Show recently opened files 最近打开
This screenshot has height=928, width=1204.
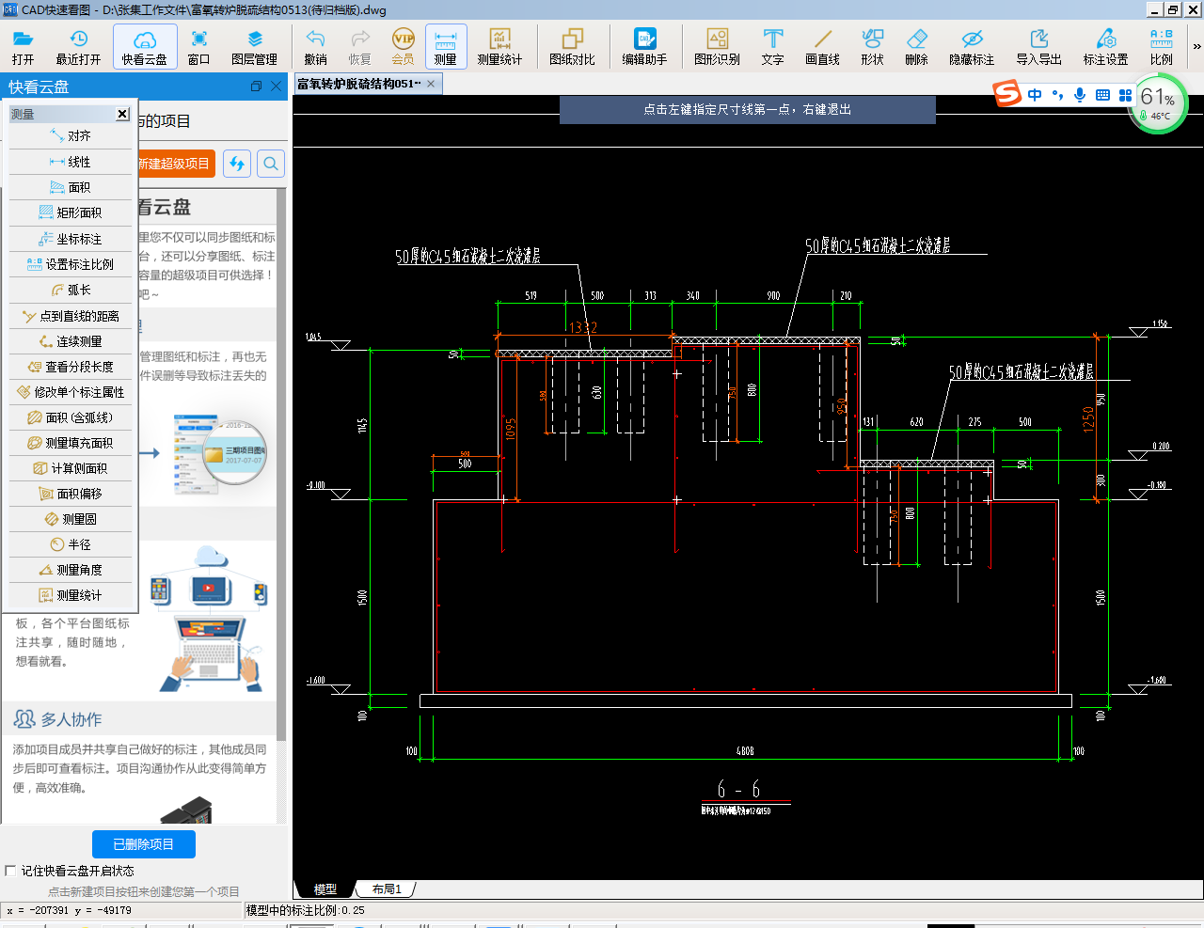coord(78,47)
